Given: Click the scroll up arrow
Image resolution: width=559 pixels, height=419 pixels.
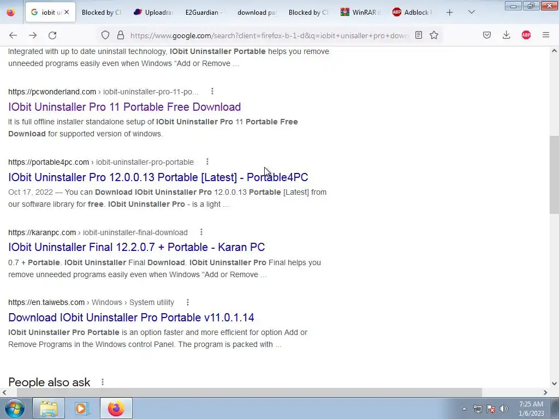Looking at the screenshot, I should pos(554,51).
